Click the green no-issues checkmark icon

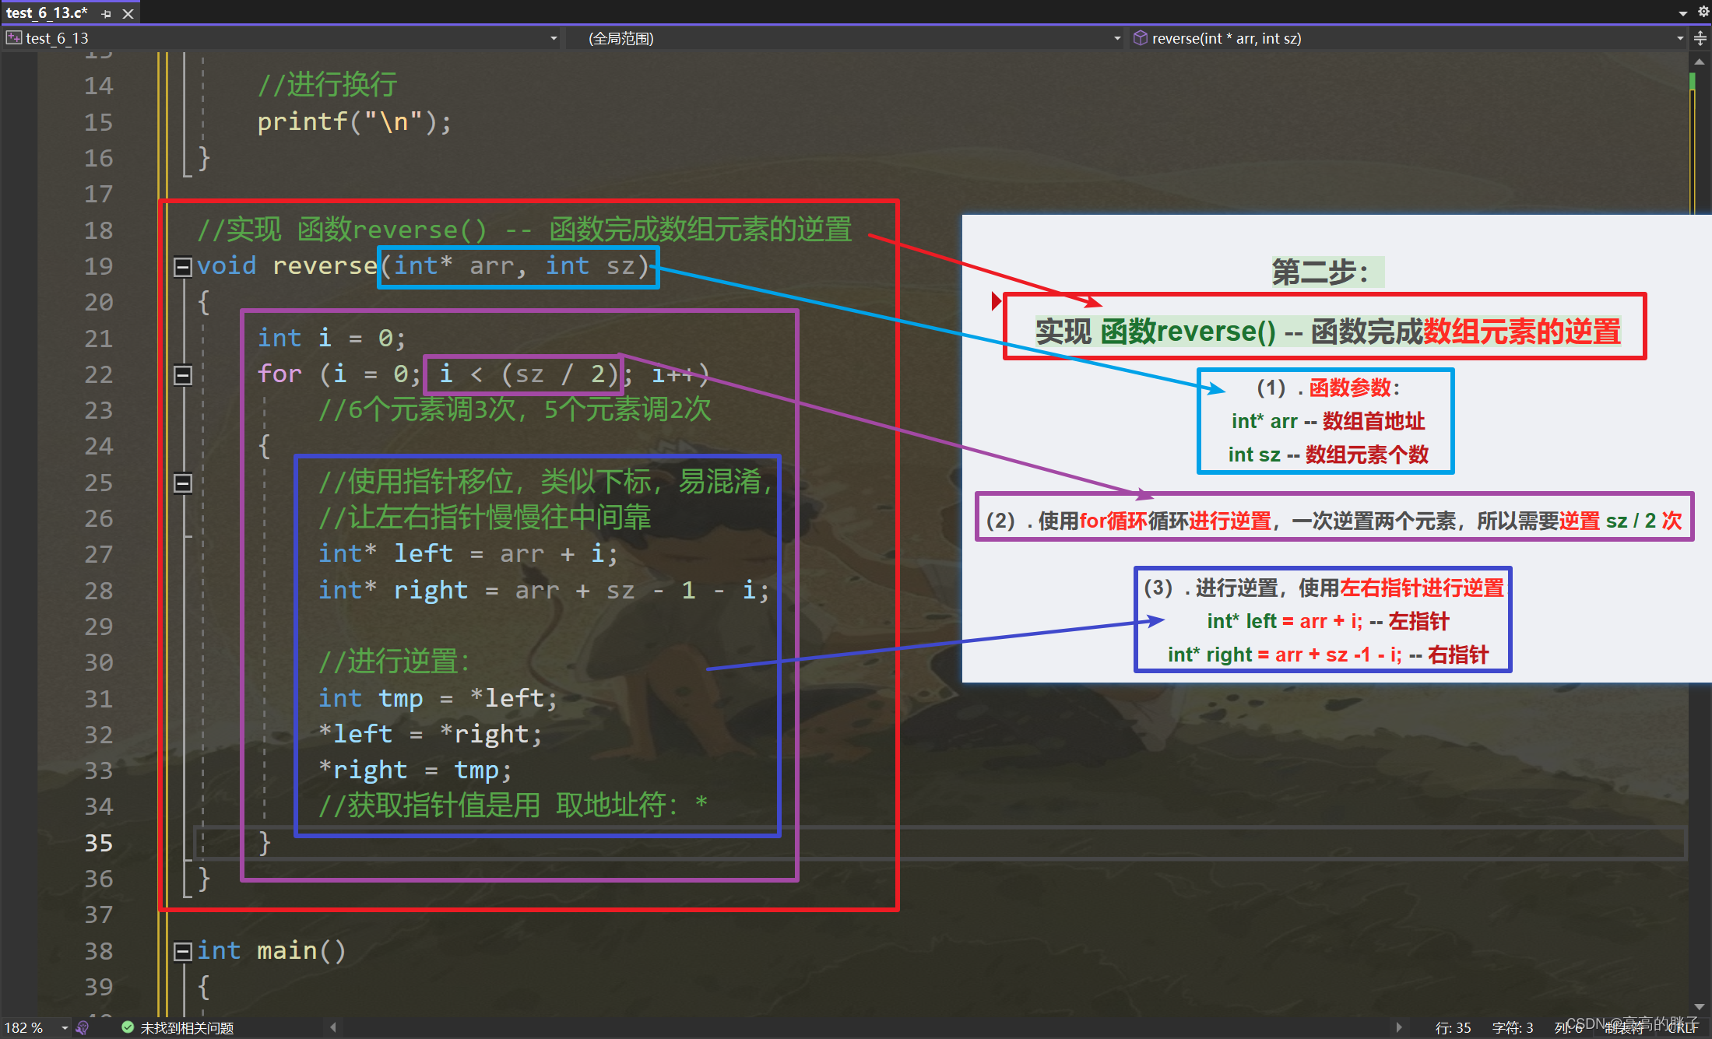[x=128, y=1027]
